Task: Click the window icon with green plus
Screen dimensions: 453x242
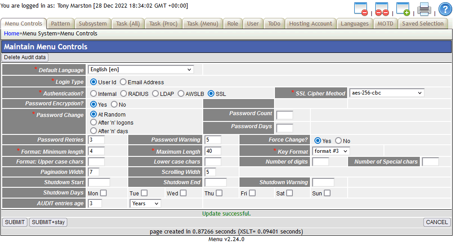Action: [403, 9]
